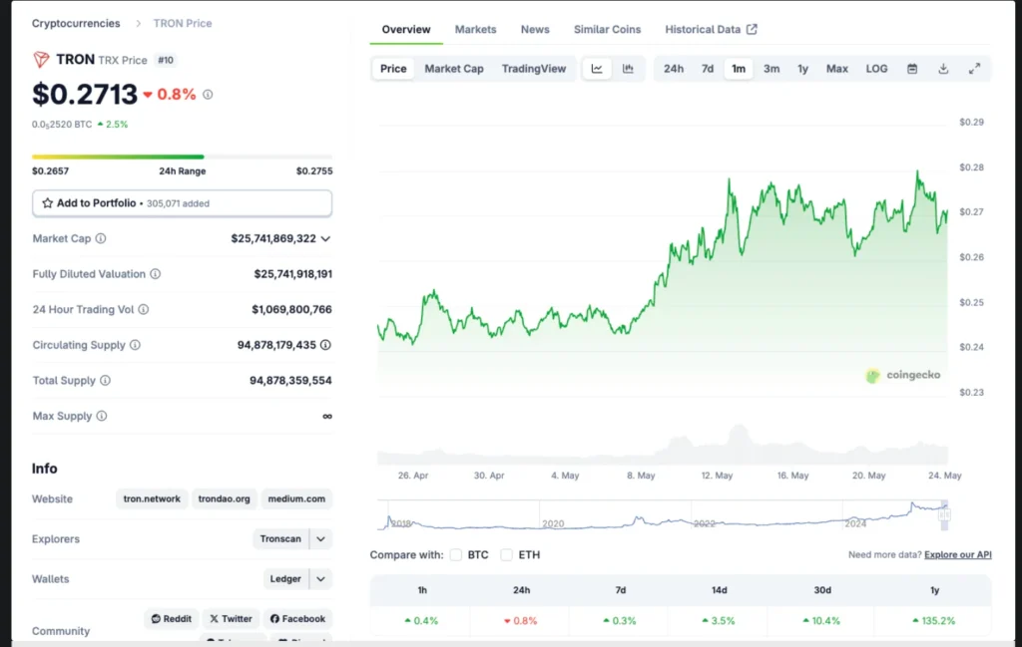The width and height of the screenshot is (1022, 647).
Task: Expand Market Cap details chevron
Action: (x=325, y=239)
